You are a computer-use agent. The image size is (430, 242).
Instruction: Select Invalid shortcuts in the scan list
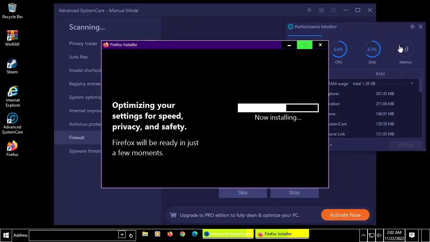(85, 70)
